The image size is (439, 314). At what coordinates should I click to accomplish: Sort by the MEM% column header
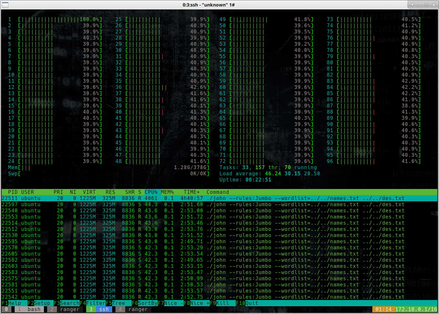(167, 192)
